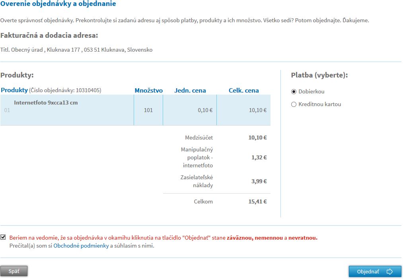Screen dimensions: 403x279
Task: Click the row number 01 in product table
Action: click(7, 110)
